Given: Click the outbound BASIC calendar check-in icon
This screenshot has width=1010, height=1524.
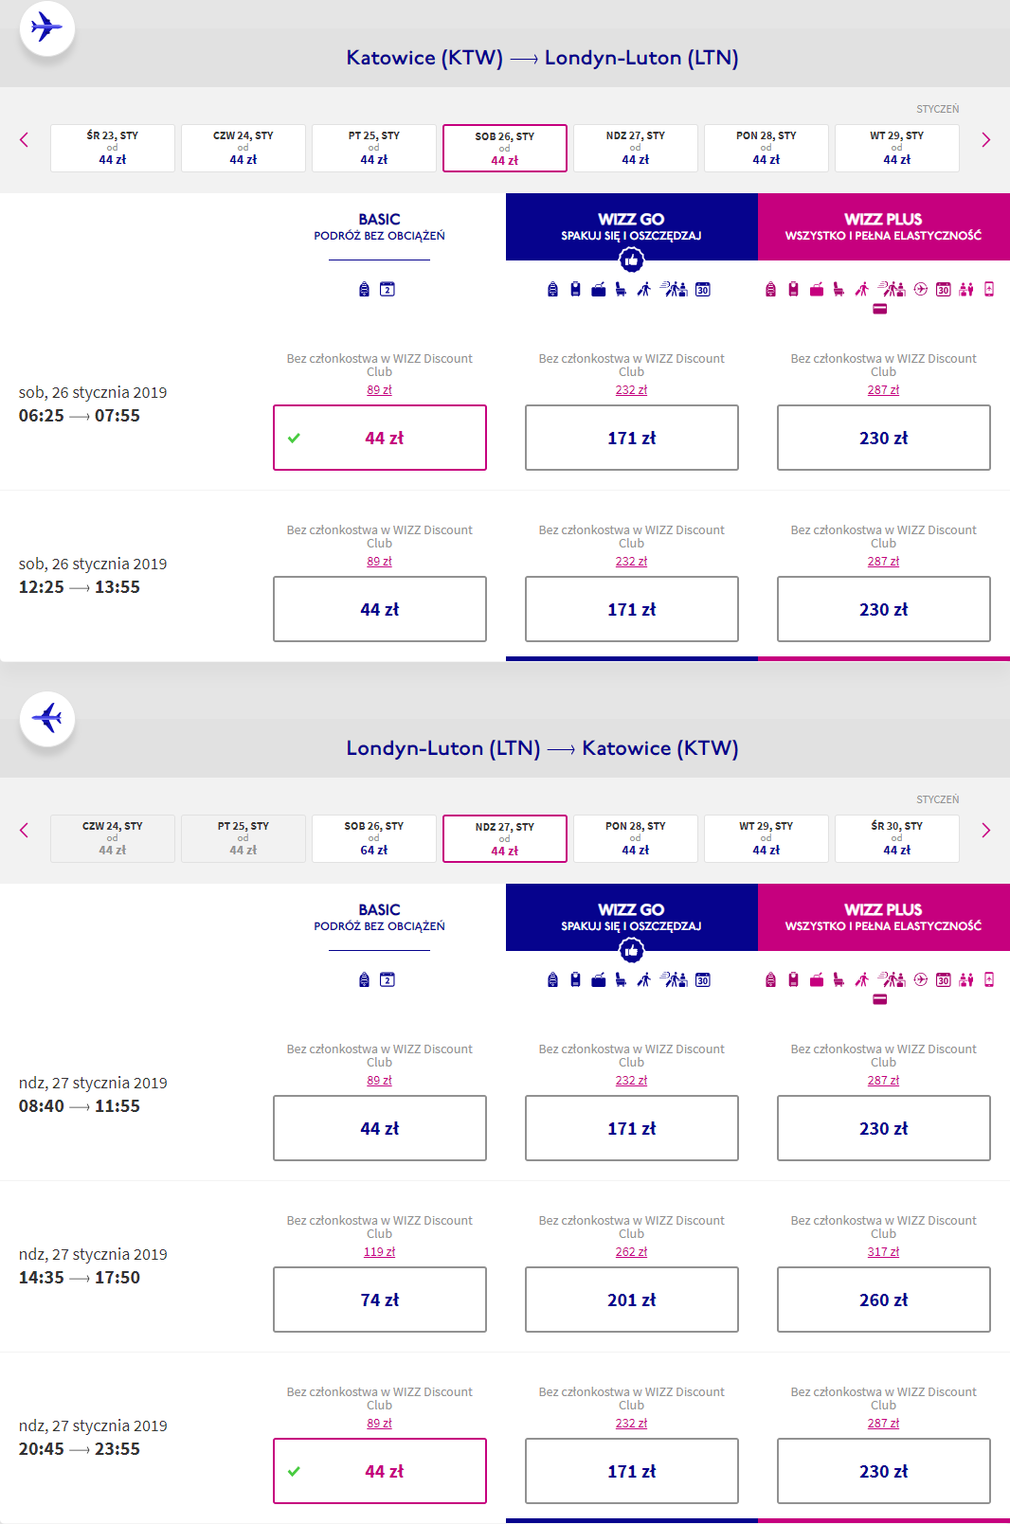Looking at the screenshot, I should (388, 290).
